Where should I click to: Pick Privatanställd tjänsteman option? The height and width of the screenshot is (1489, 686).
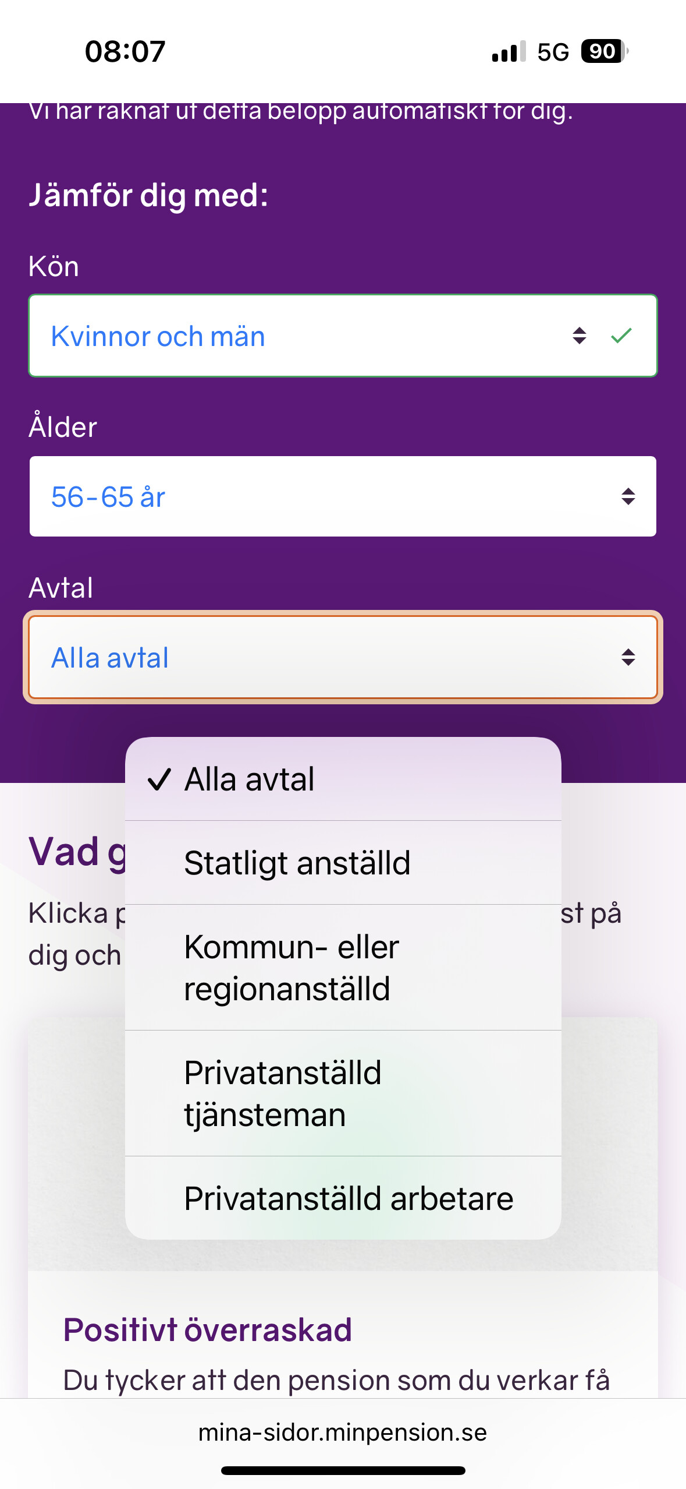[x=343, y=1093]
